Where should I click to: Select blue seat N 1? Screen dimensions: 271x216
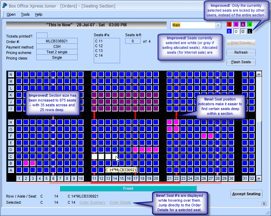coord(19,74)
